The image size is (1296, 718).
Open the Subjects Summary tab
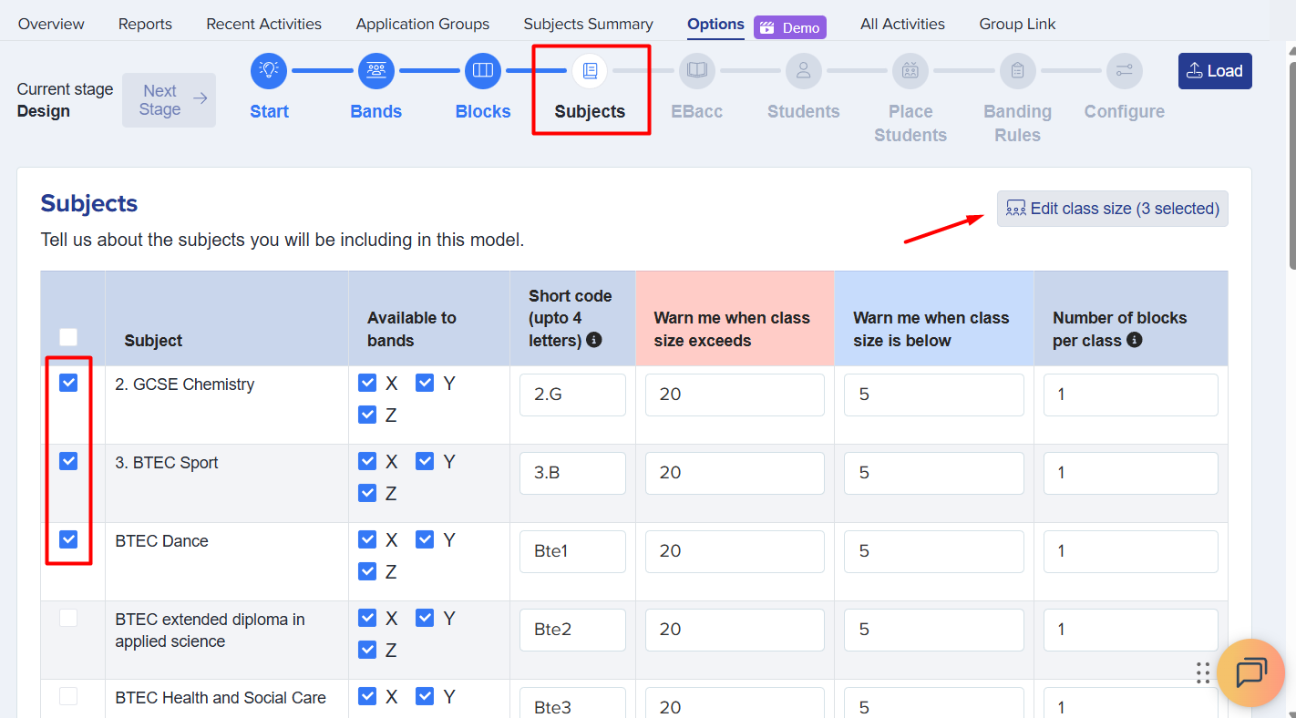pos(588,25)
